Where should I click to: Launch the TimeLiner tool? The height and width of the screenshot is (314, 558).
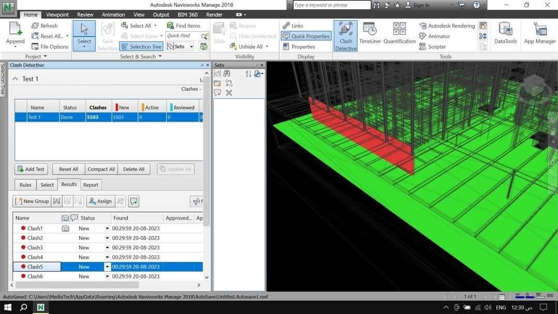pos(370,34)
